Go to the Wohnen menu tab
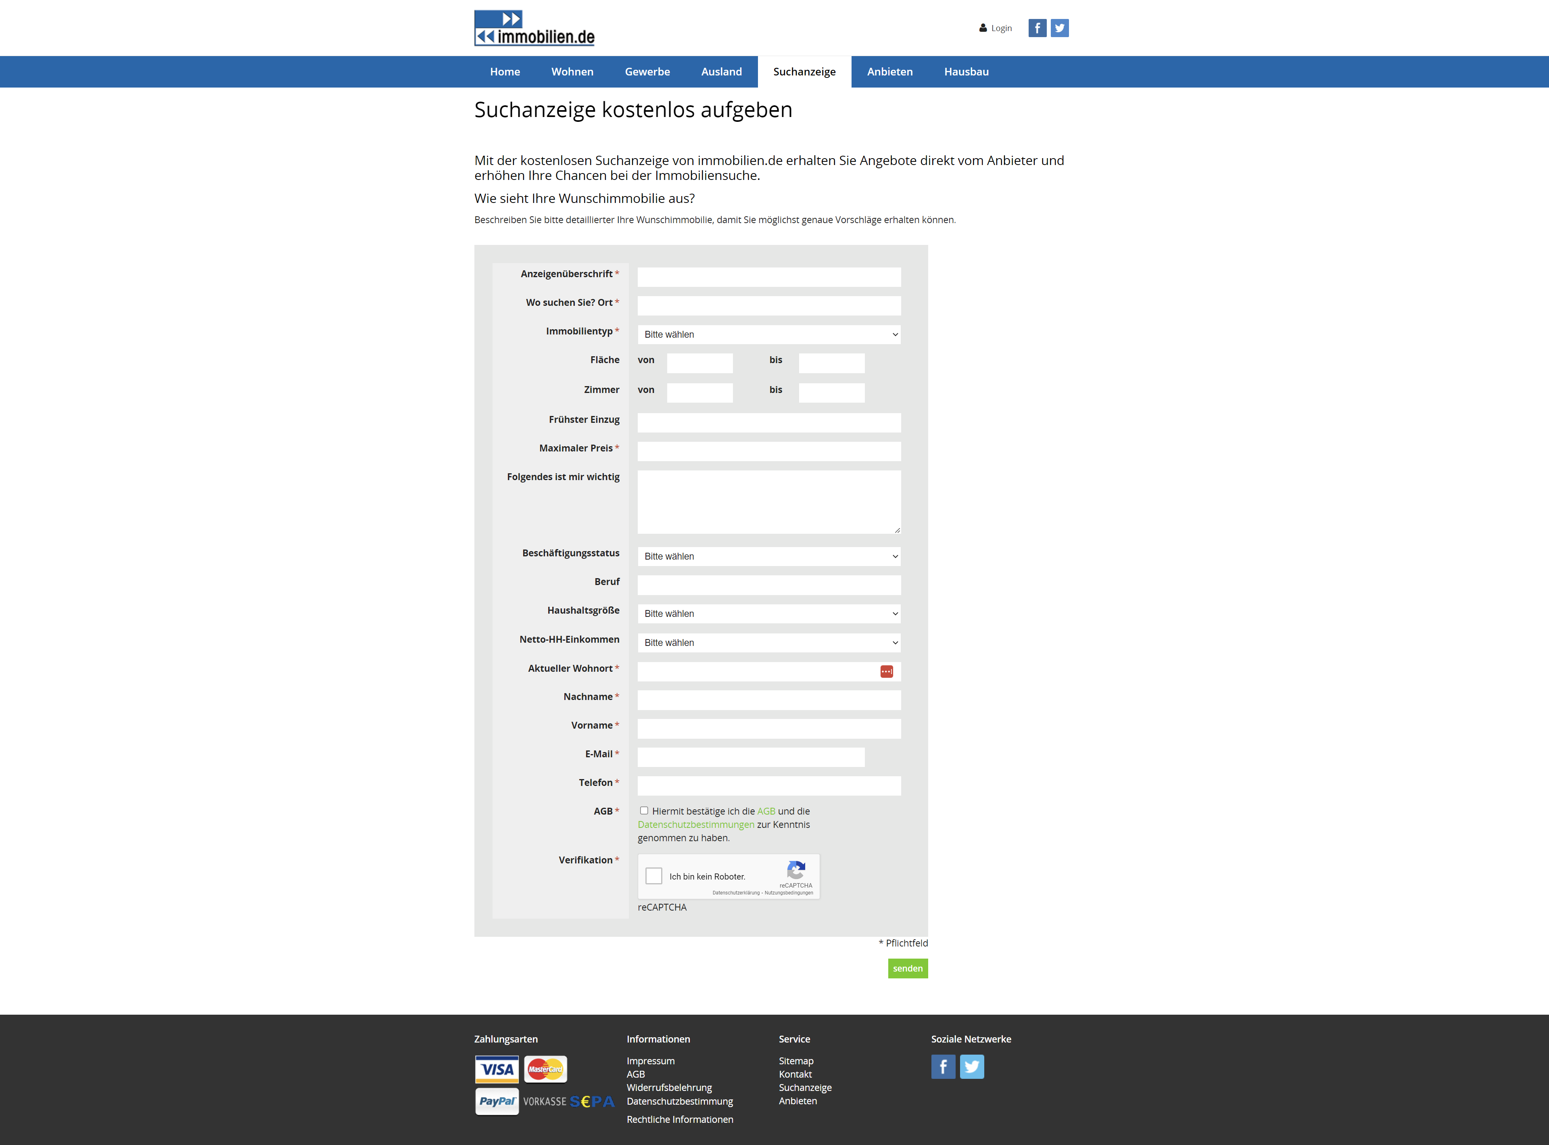The image size is (1549, 1145). 572,72
